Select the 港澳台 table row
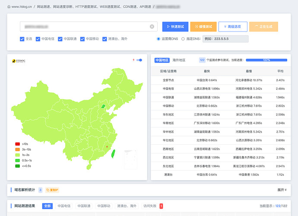298x216 pixels. [x=221, y=175]
